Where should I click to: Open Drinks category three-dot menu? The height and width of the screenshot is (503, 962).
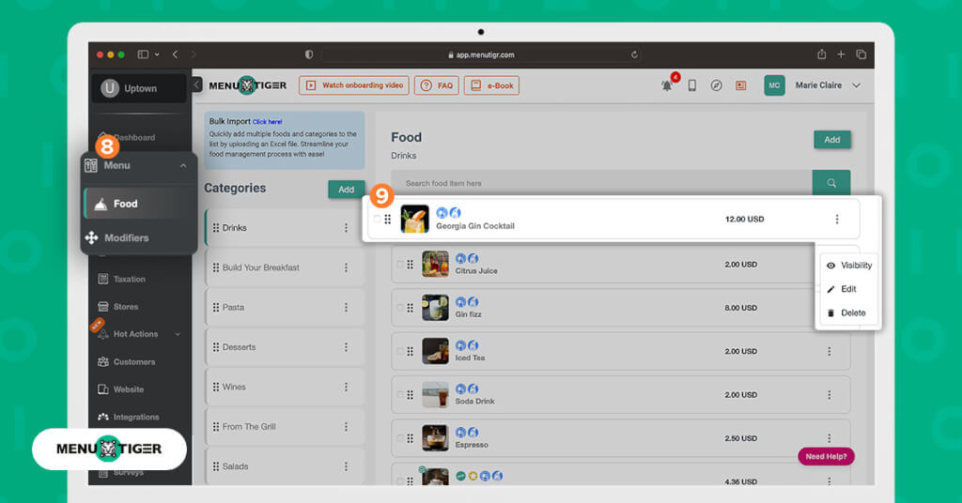pyautogui.click(x=346, y=228)
